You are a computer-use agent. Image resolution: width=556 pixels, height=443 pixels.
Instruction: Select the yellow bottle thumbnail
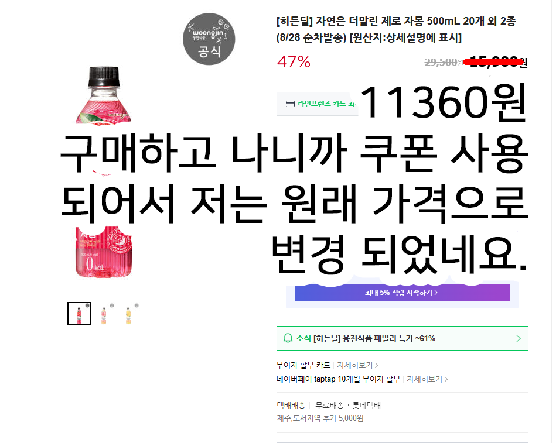[x=128, y=315]
